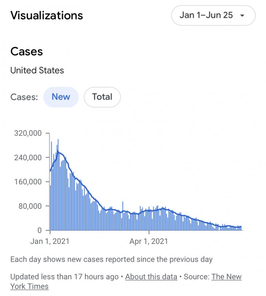Click the Apr 1, 2021 axis label
This screenshot has height=296, width=266.
pos(149,241)
